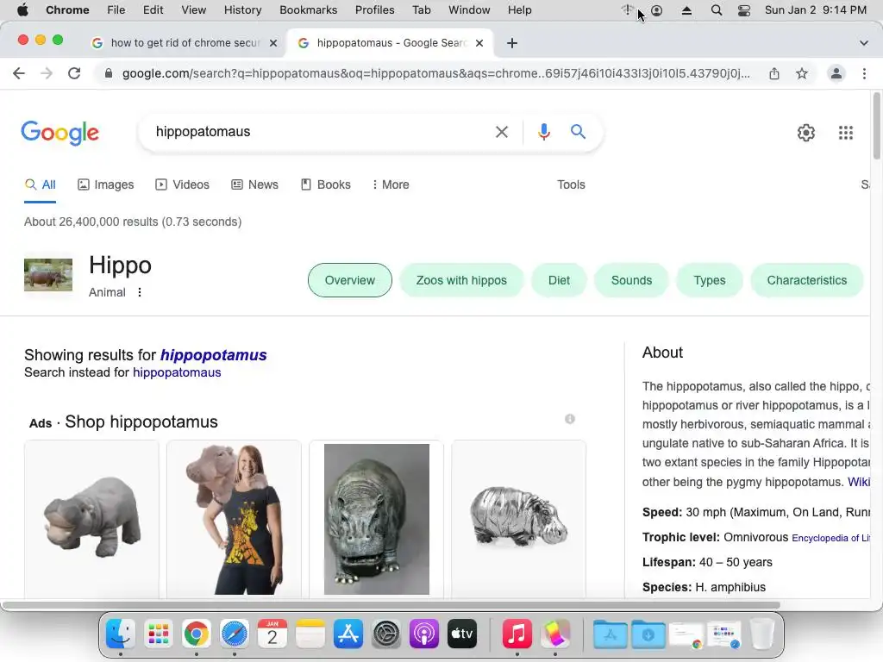Open Podcasts from the Dock
The width and height of the screenshot is (883, 662).
click(x=424, y=634)
